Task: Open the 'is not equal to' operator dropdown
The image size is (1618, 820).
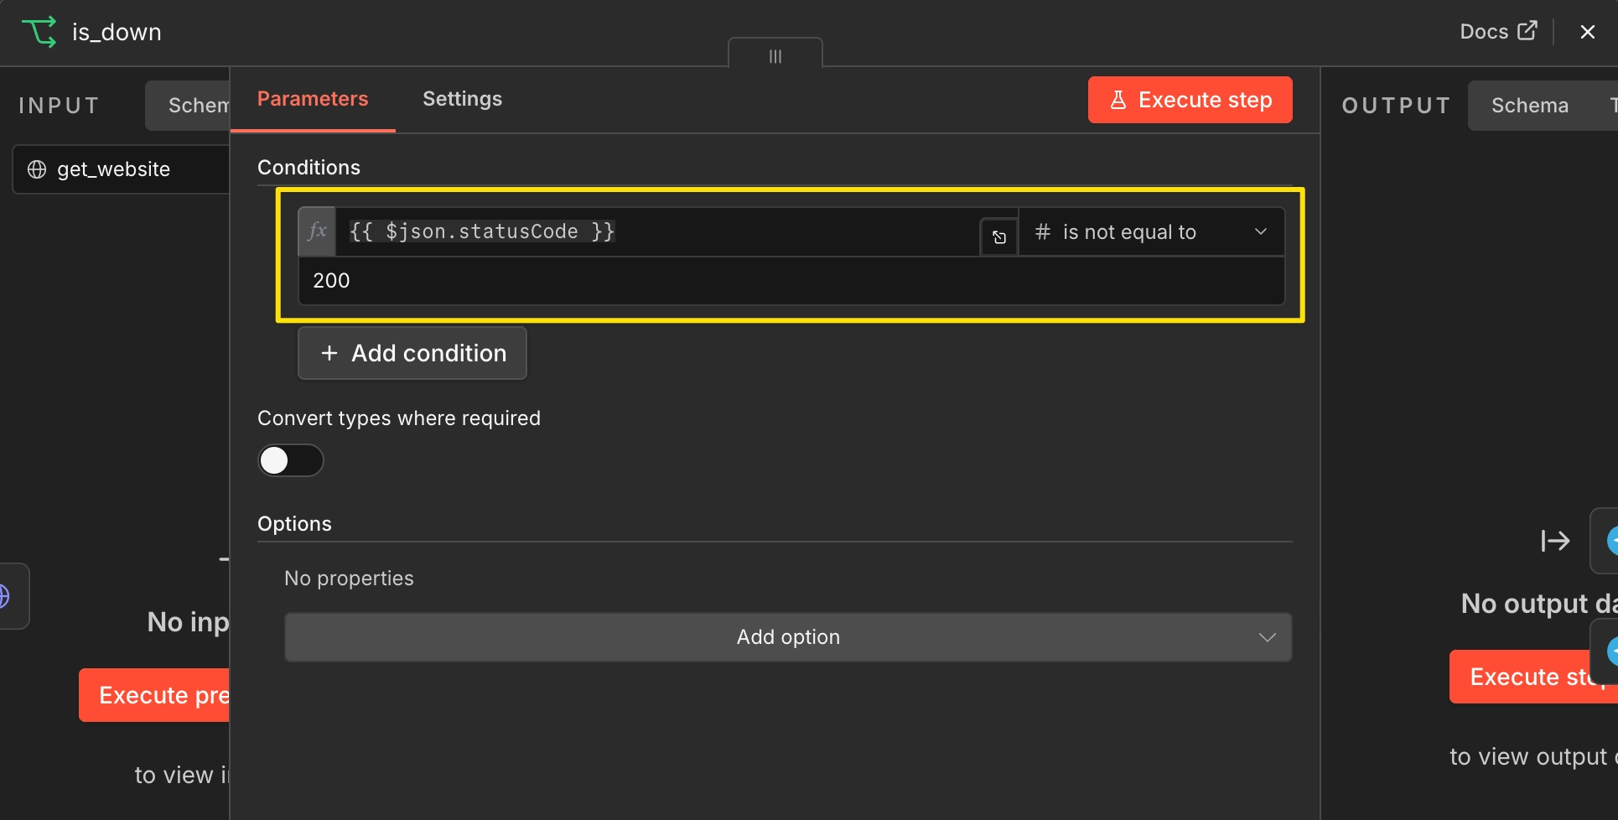Action: coord(1151,232)
